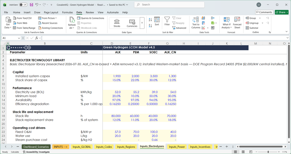Click the Undo arrow icon

pos(37,5)
